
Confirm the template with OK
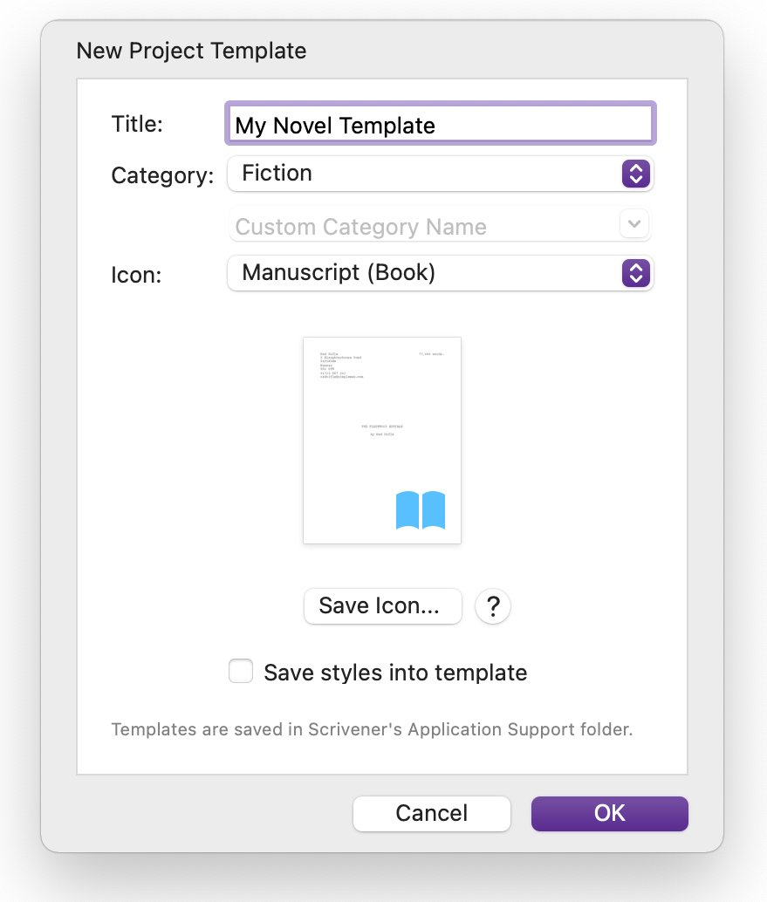(x=609, y=813)
